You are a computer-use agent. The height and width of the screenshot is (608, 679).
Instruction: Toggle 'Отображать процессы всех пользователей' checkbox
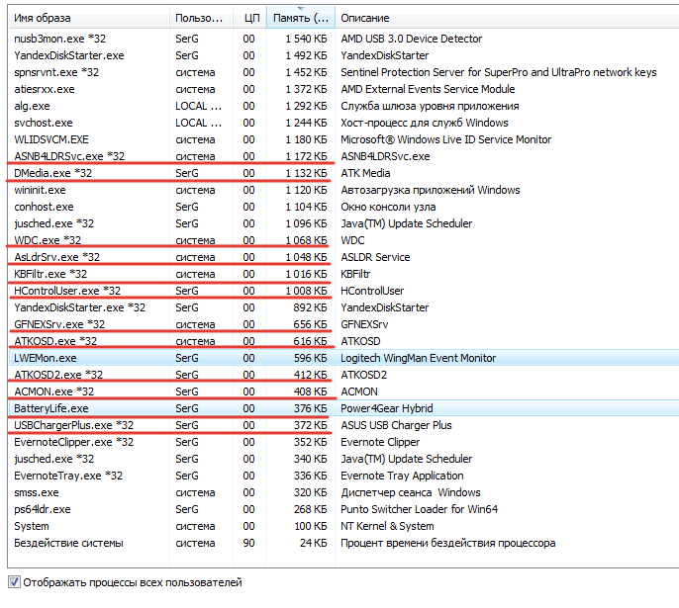pyautogui.click(x=14, y=582)
